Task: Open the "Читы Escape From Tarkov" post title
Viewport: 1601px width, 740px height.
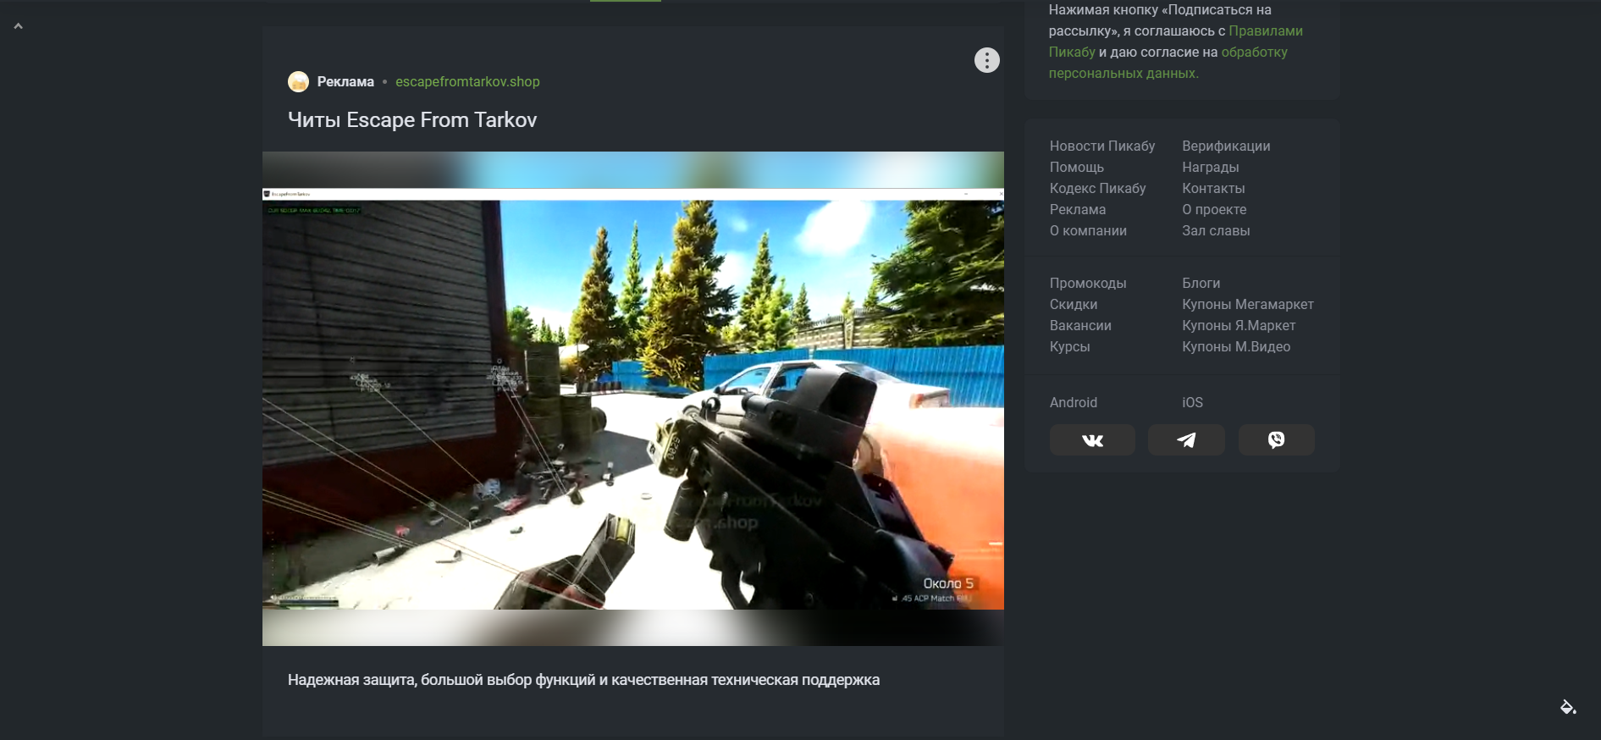Action: coord(412,120)
